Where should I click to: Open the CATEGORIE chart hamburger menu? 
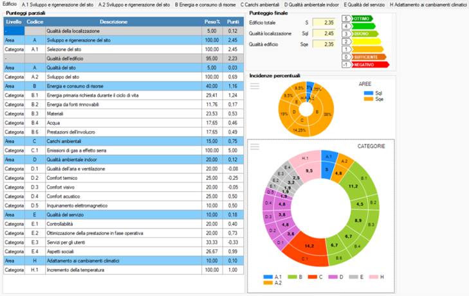[x=255, y=146]
